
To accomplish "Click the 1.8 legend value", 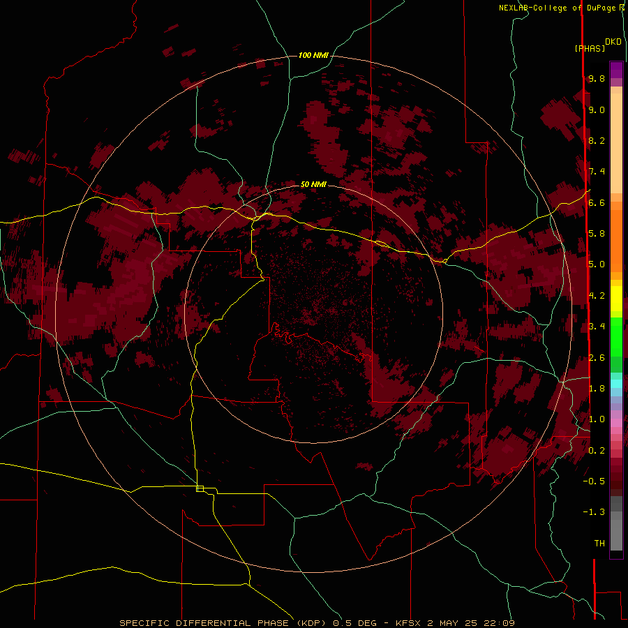I will [597, 388].
